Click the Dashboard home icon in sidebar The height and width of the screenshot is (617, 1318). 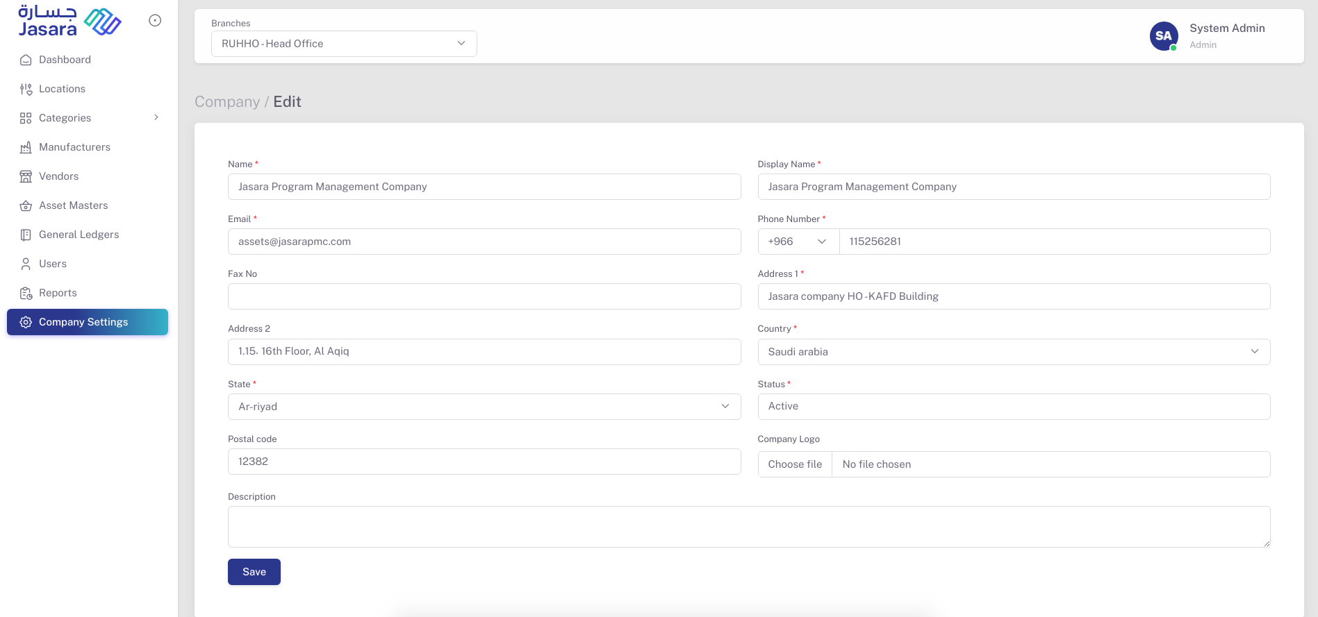pos(26,60)
